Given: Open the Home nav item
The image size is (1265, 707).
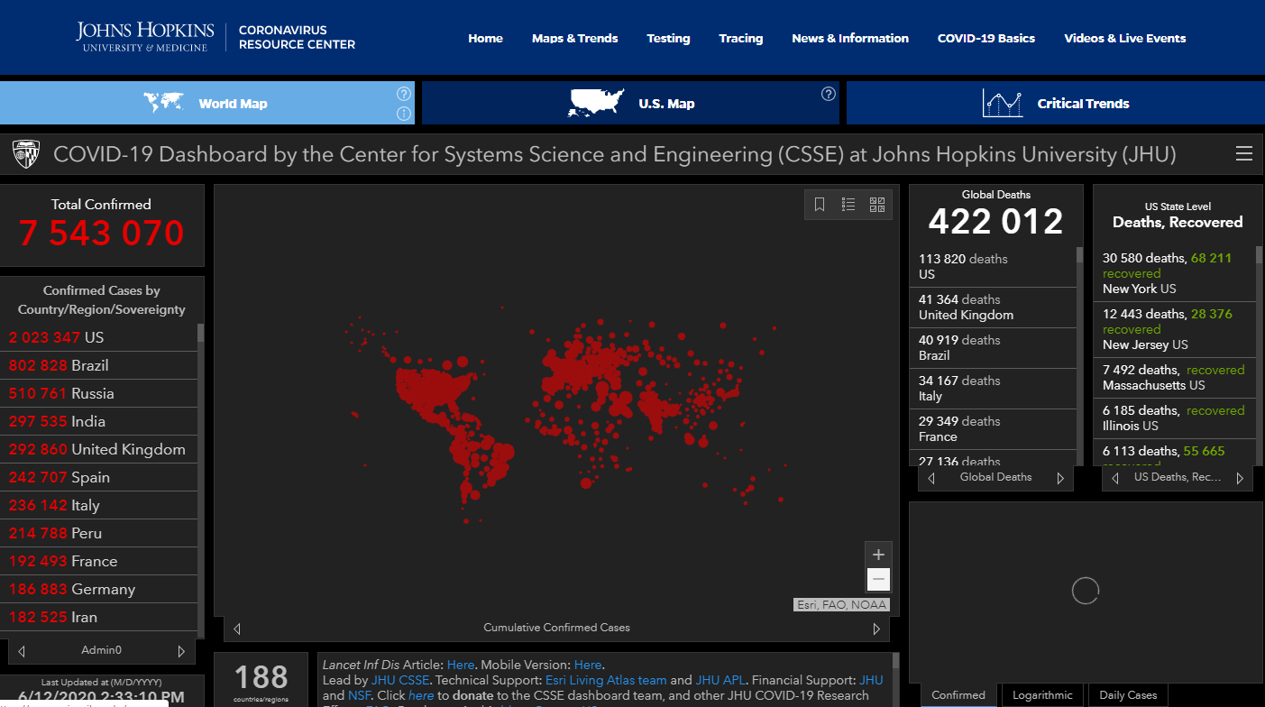Looking at the screenshot, I should click(485, 38).
